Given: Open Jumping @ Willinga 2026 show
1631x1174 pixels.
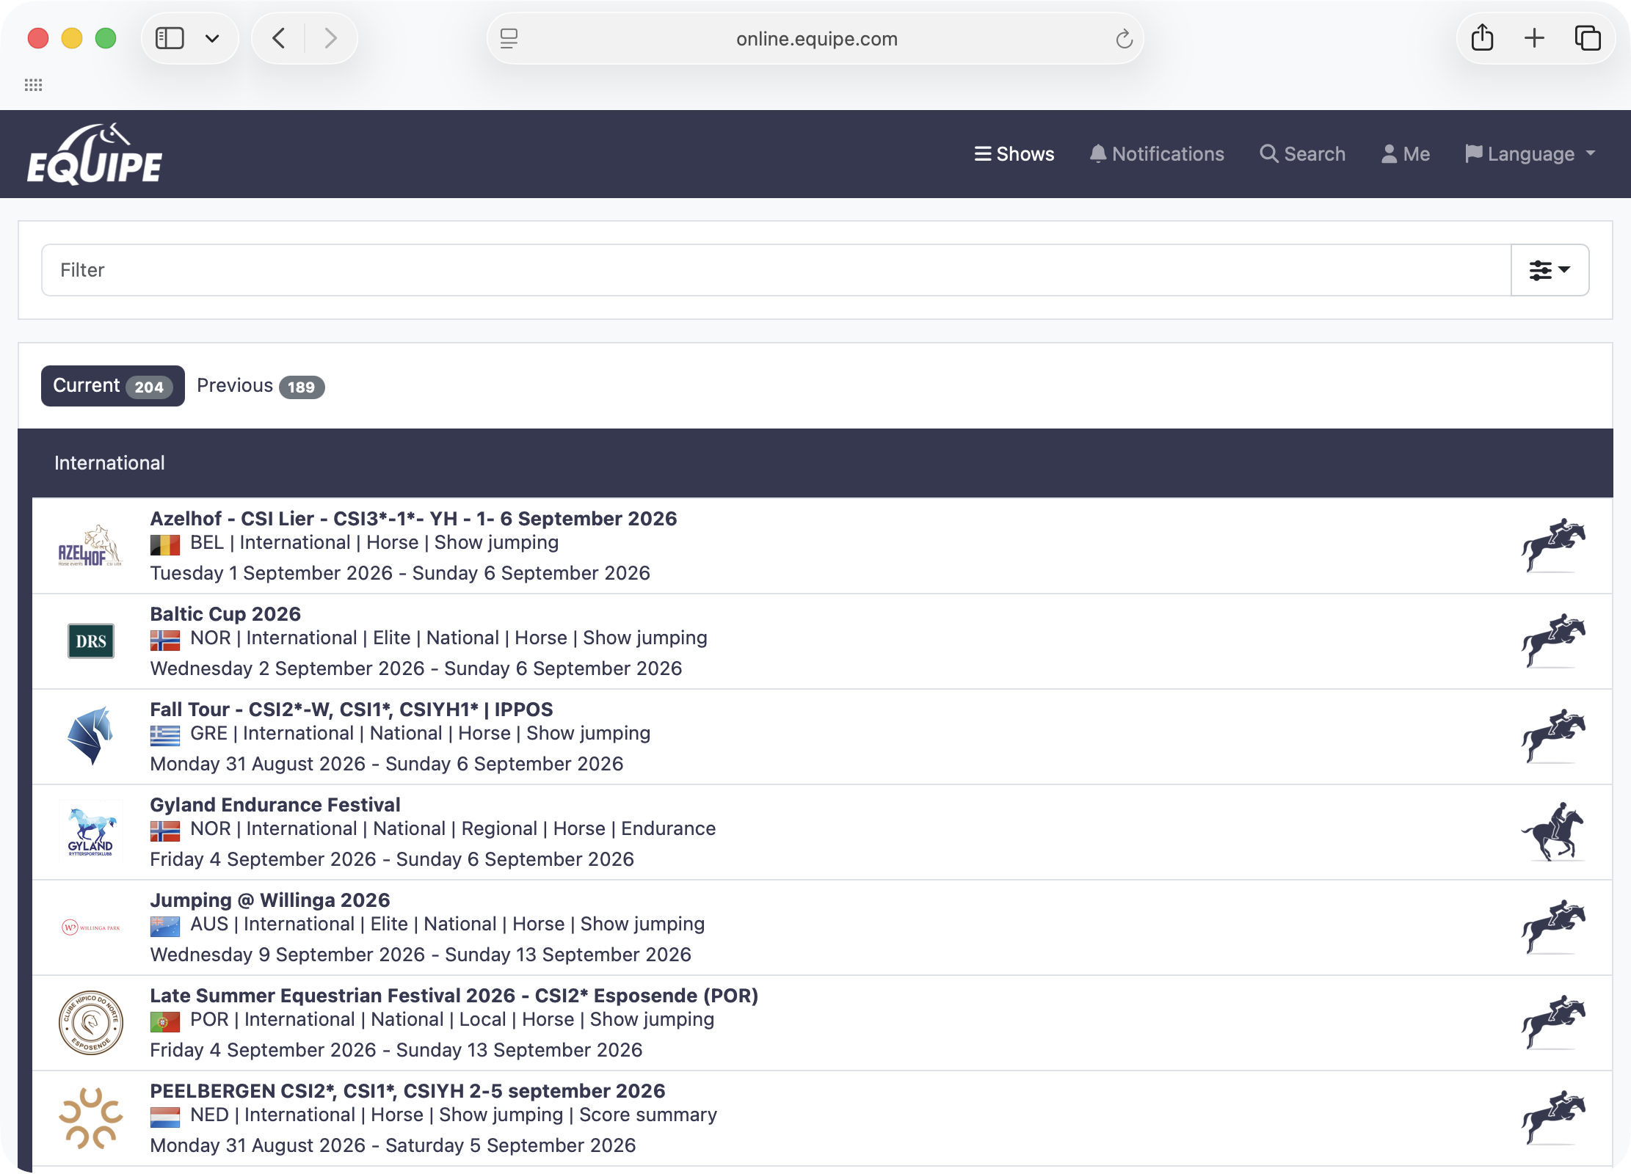Looking at the screenshot, I should click(270, 900).
